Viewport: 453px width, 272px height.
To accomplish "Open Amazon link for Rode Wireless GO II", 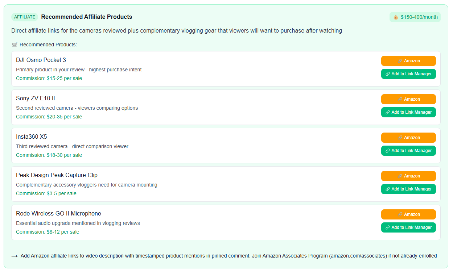I will (x=408, y=214).
